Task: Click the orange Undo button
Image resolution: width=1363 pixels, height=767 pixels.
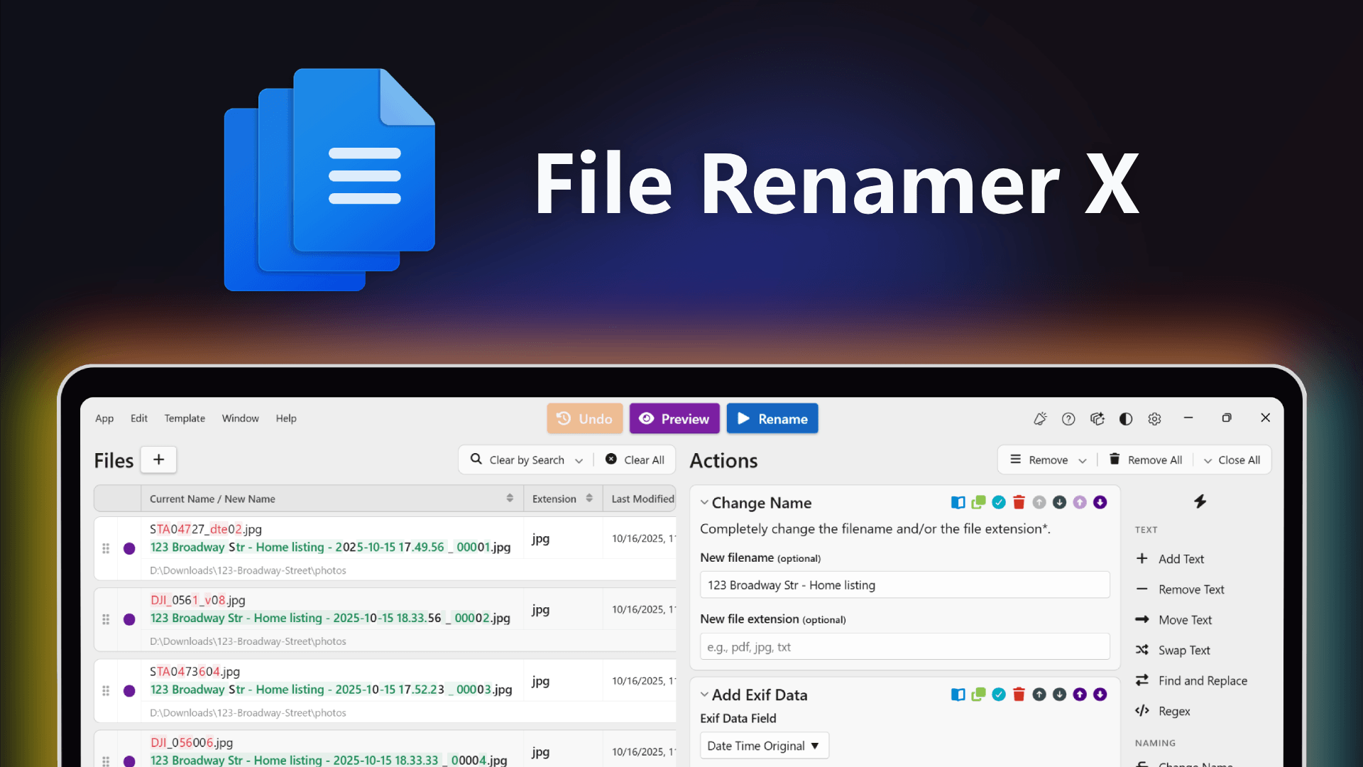Action: click(x=585, y=419)
